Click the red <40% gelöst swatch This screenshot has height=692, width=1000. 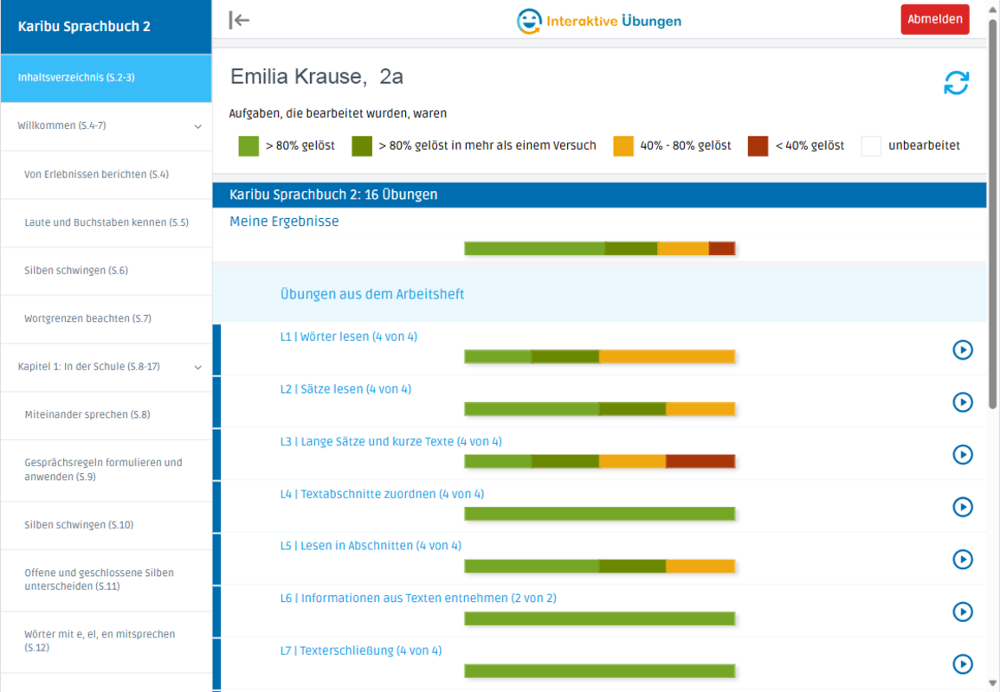[x=758, y=146]
